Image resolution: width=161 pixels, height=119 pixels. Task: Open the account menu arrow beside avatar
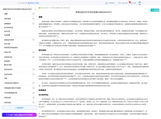[x=143, y=3]
